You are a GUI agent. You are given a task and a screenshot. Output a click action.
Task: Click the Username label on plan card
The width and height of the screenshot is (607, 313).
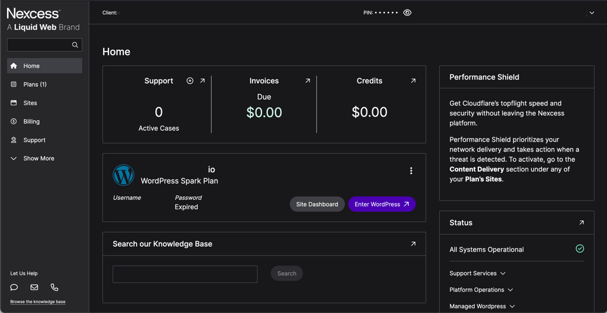coord(127,198)
